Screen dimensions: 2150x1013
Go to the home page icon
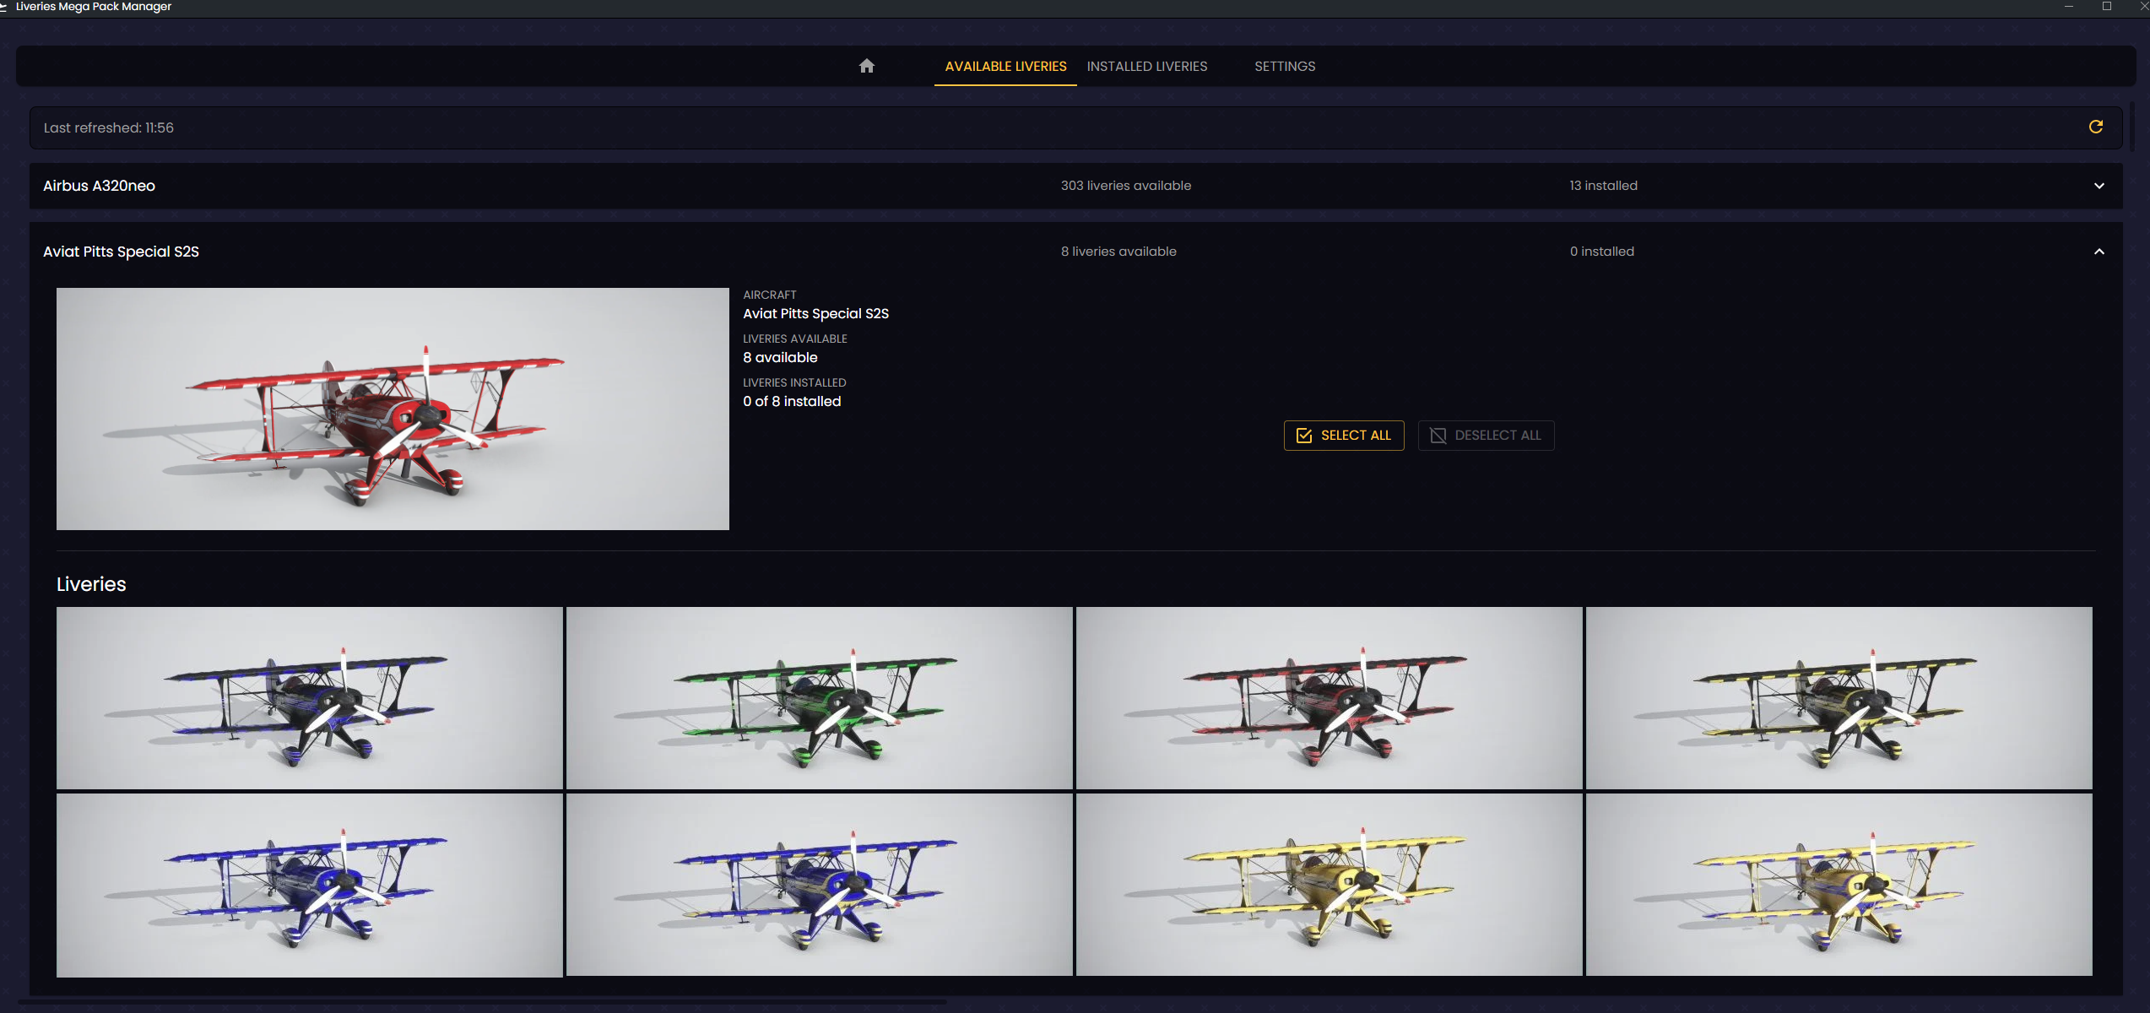866,66
